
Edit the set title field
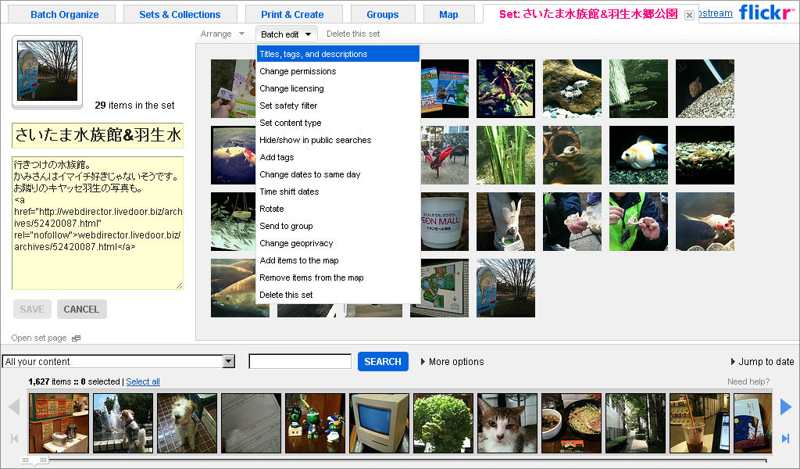(98, 135)
